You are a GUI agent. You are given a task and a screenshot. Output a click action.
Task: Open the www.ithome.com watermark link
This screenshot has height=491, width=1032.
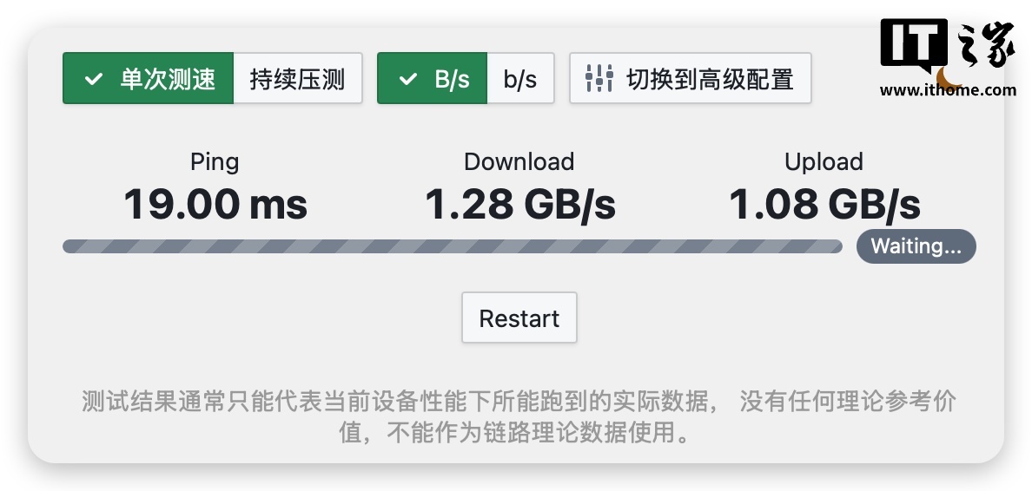click(x=948, y=89)
